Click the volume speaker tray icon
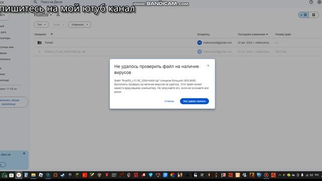322x181 pixels. click(x=311, y=175)
